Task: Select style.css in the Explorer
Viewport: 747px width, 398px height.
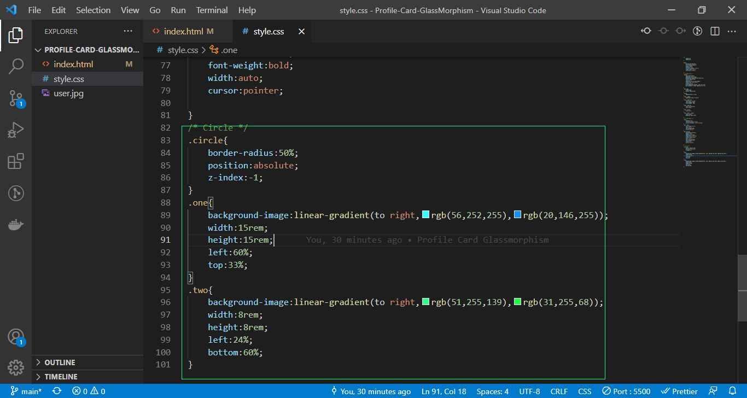Action: click(x=87, y=79)
